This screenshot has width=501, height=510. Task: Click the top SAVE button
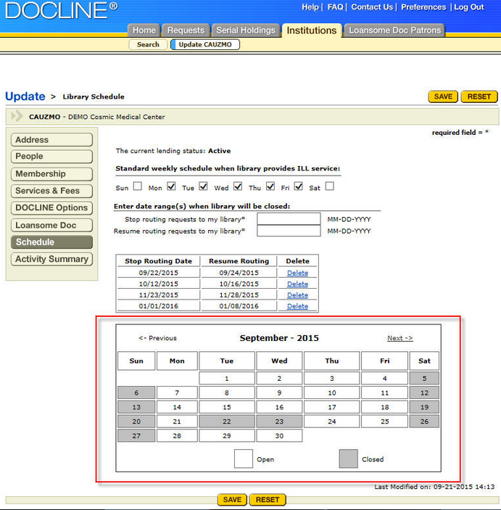click(x=443, y=96)
